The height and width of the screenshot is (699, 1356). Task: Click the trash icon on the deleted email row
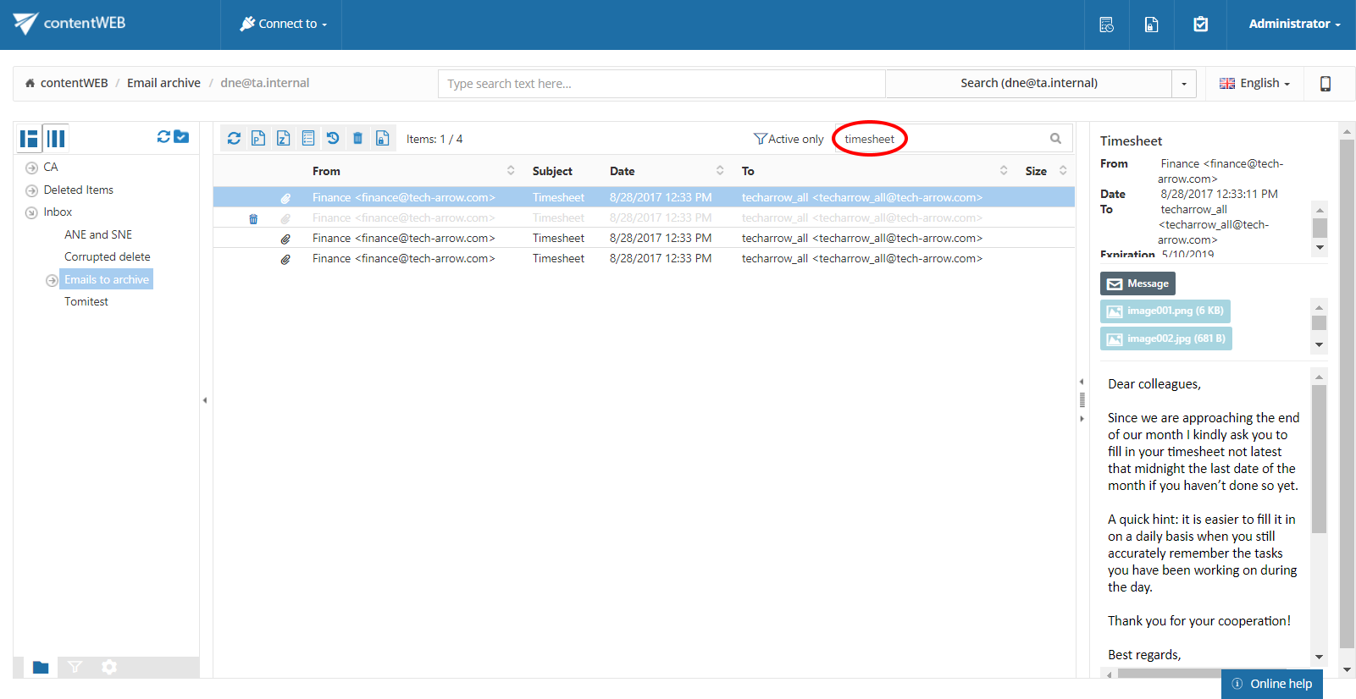(x=253, y=218)
